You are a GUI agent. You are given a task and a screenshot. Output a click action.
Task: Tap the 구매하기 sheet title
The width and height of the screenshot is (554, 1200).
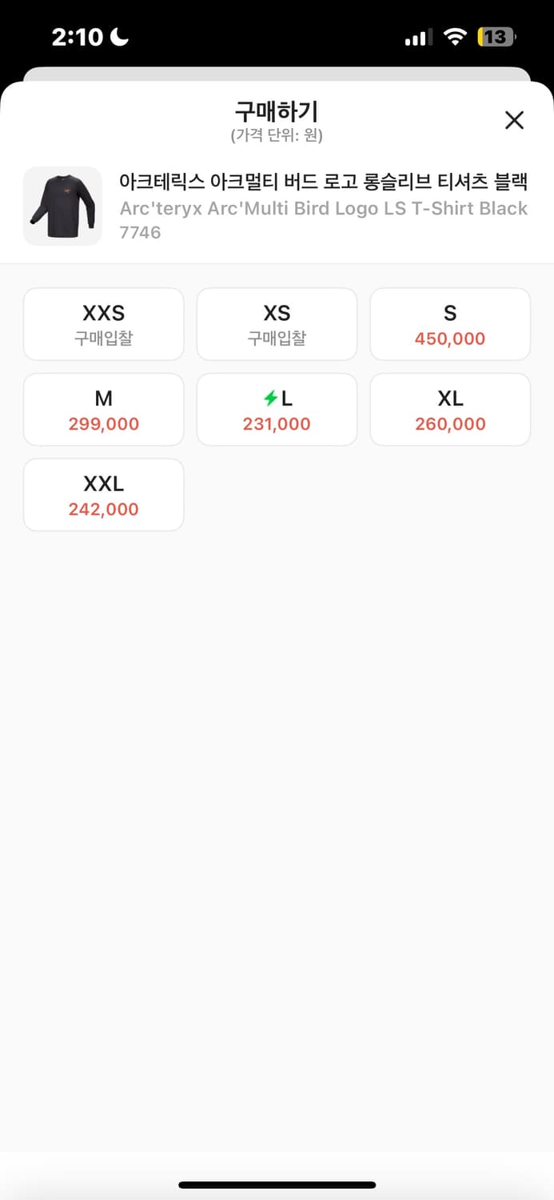click(x=277, y=113)
